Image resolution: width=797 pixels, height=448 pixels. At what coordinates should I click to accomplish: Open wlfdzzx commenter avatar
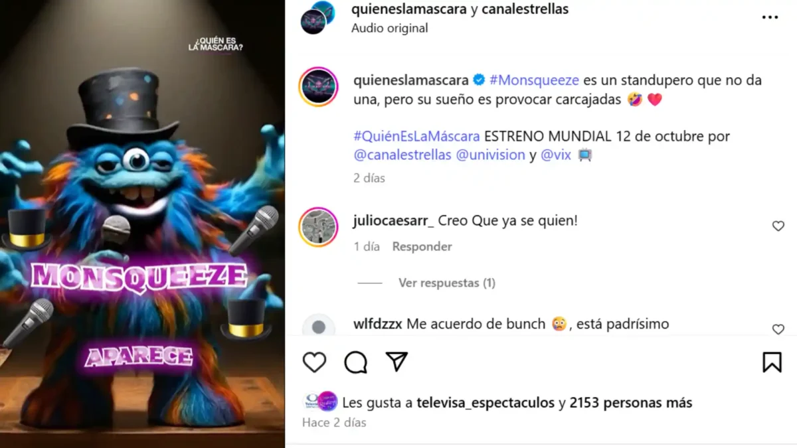319,326
